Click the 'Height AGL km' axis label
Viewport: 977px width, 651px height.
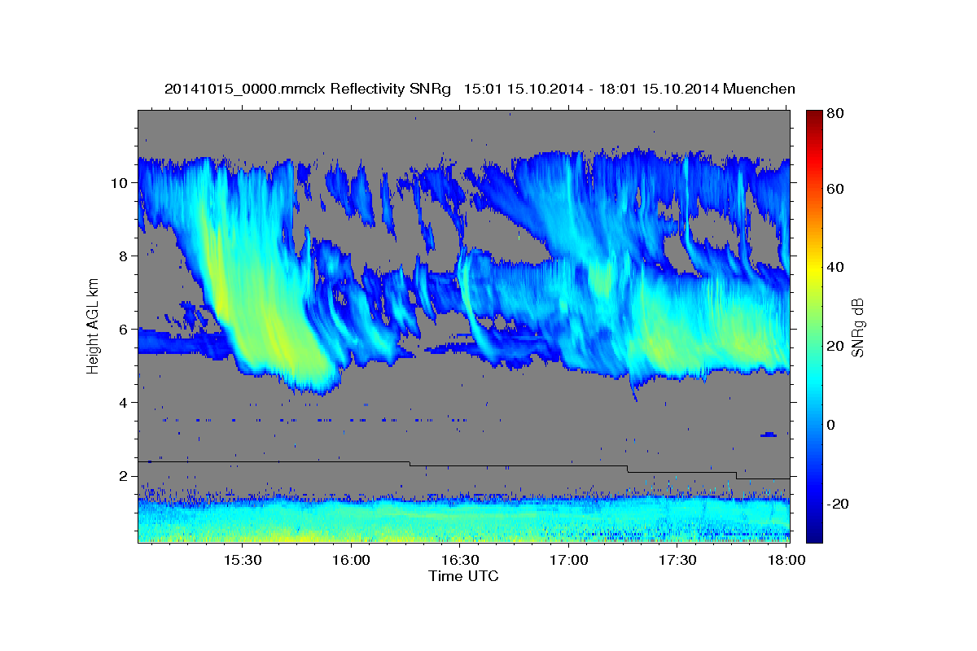coord(93,327)
